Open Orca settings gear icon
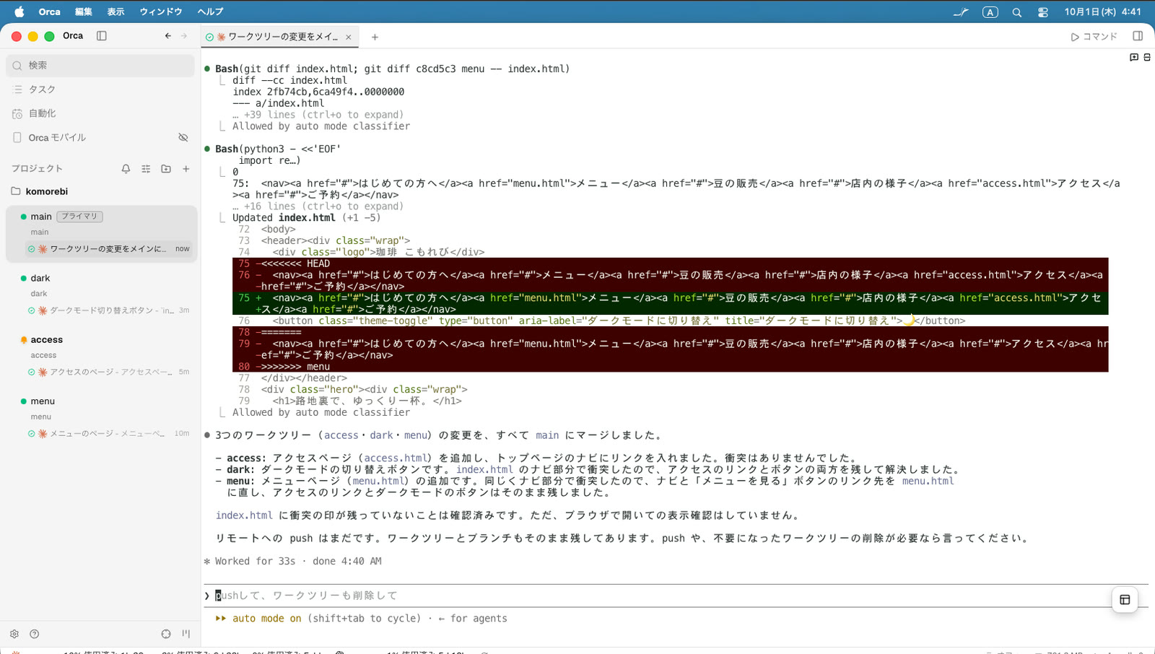The width and height of the screenshot is (1155, 654). click(x=14, y=634)
